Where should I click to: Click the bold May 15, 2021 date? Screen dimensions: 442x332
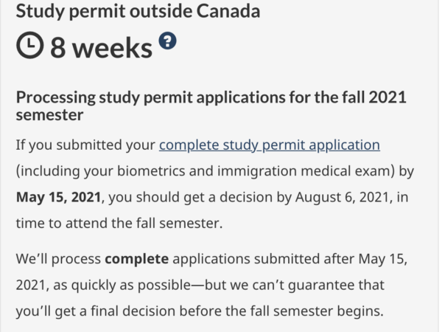coord(58,197)
